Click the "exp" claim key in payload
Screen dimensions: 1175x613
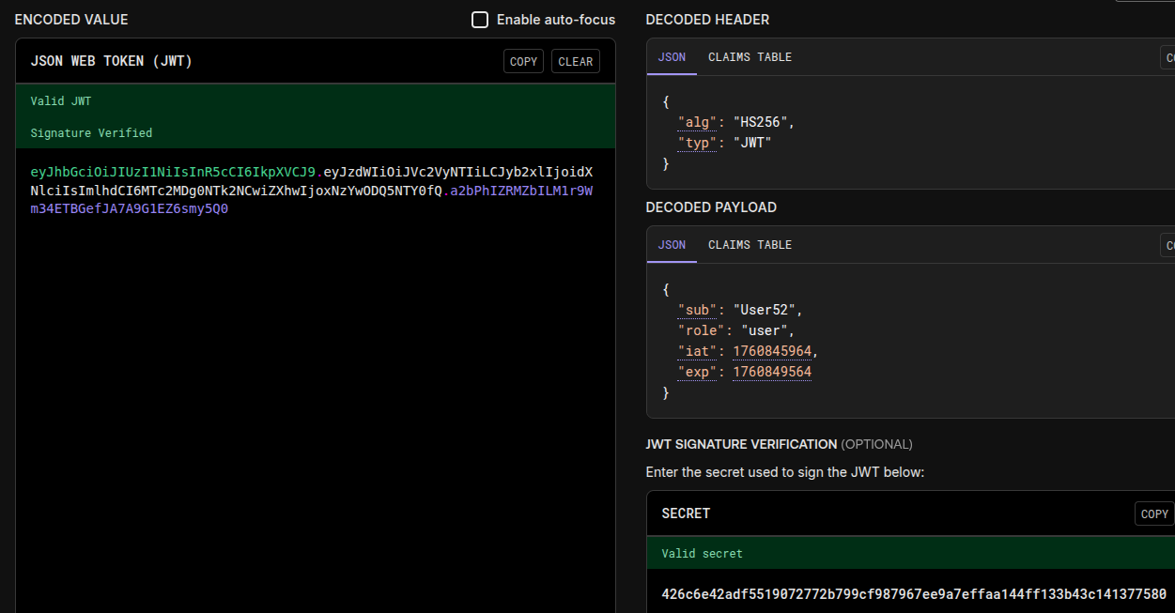[693, 372]
